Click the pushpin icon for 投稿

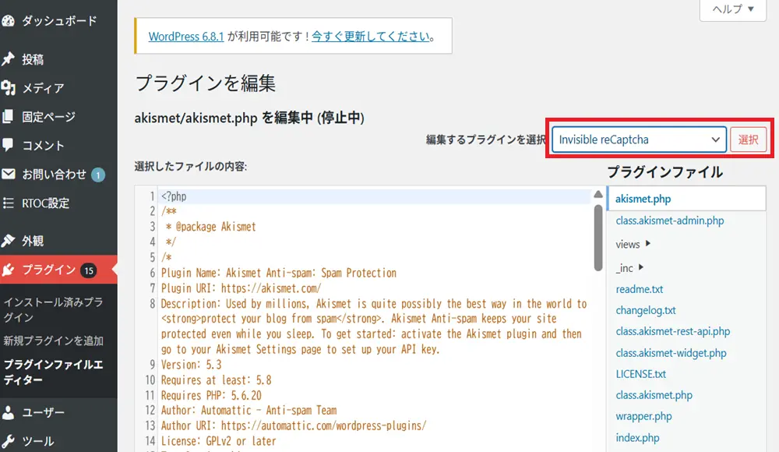(x=8, y=59)
